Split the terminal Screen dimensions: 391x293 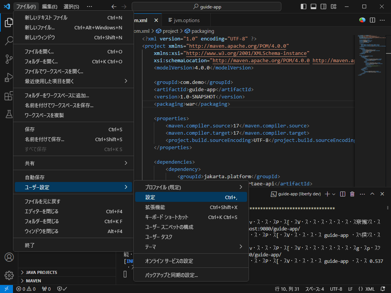click(343, 194)
